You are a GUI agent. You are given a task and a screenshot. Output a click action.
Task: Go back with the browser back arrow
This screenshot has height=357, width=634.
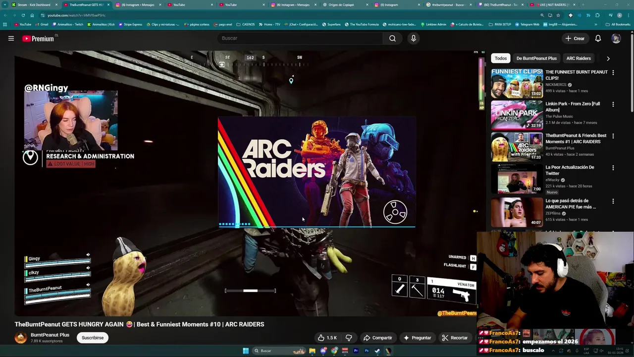[5, 15]
